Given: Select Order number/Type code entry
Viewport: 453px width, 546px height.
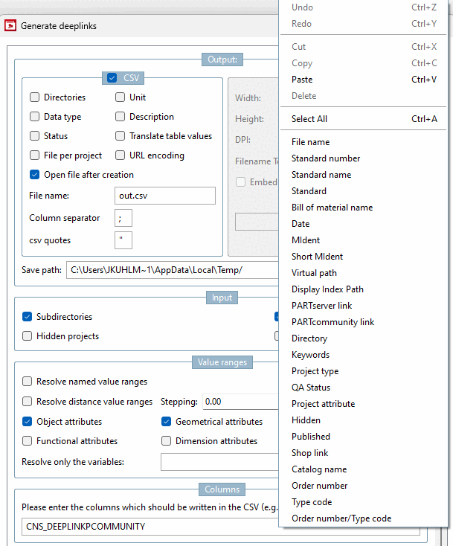Looking at the screenshot, I should coord(364,518).
